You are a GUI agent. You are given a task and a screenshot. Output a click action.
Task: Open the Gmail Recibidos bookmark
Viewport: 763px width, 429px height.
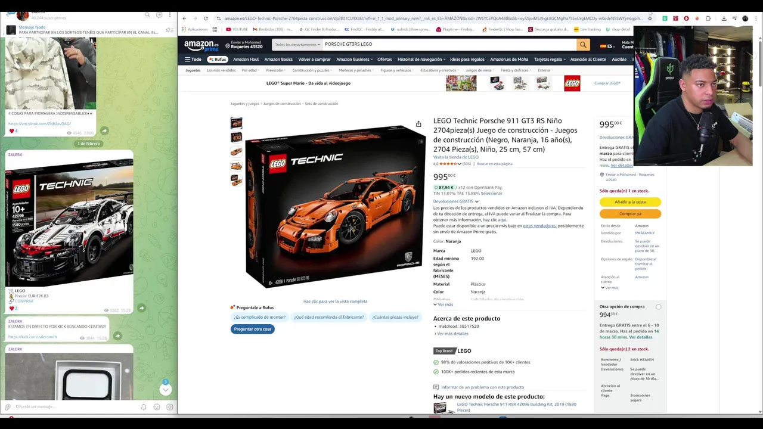pyautogui.click(x=272, y=29)
